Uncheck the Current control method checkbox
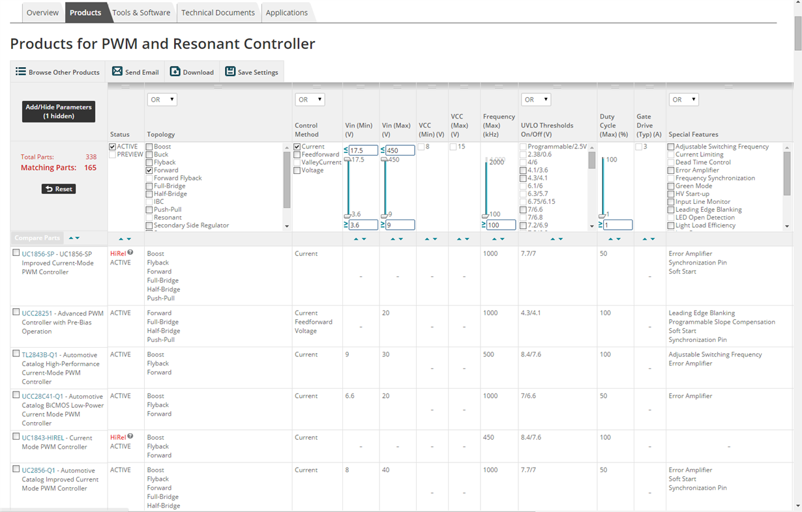This screenshot has width=802, height=512. [297, 147]
